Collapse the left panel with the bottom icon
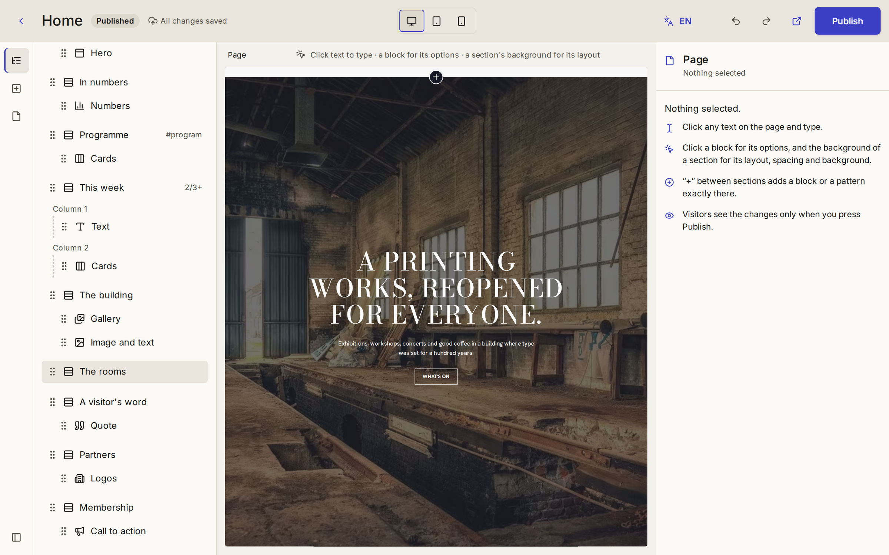 (17, 537)
